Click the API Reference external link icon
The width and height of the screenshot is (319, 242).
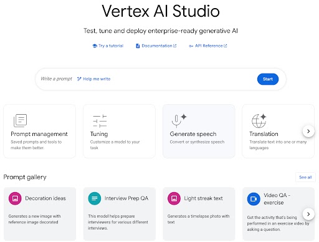click(x=226, y=46)
